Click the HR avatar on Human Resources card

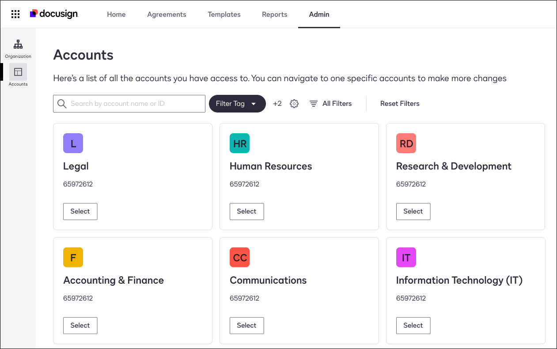tap(239, 143)
